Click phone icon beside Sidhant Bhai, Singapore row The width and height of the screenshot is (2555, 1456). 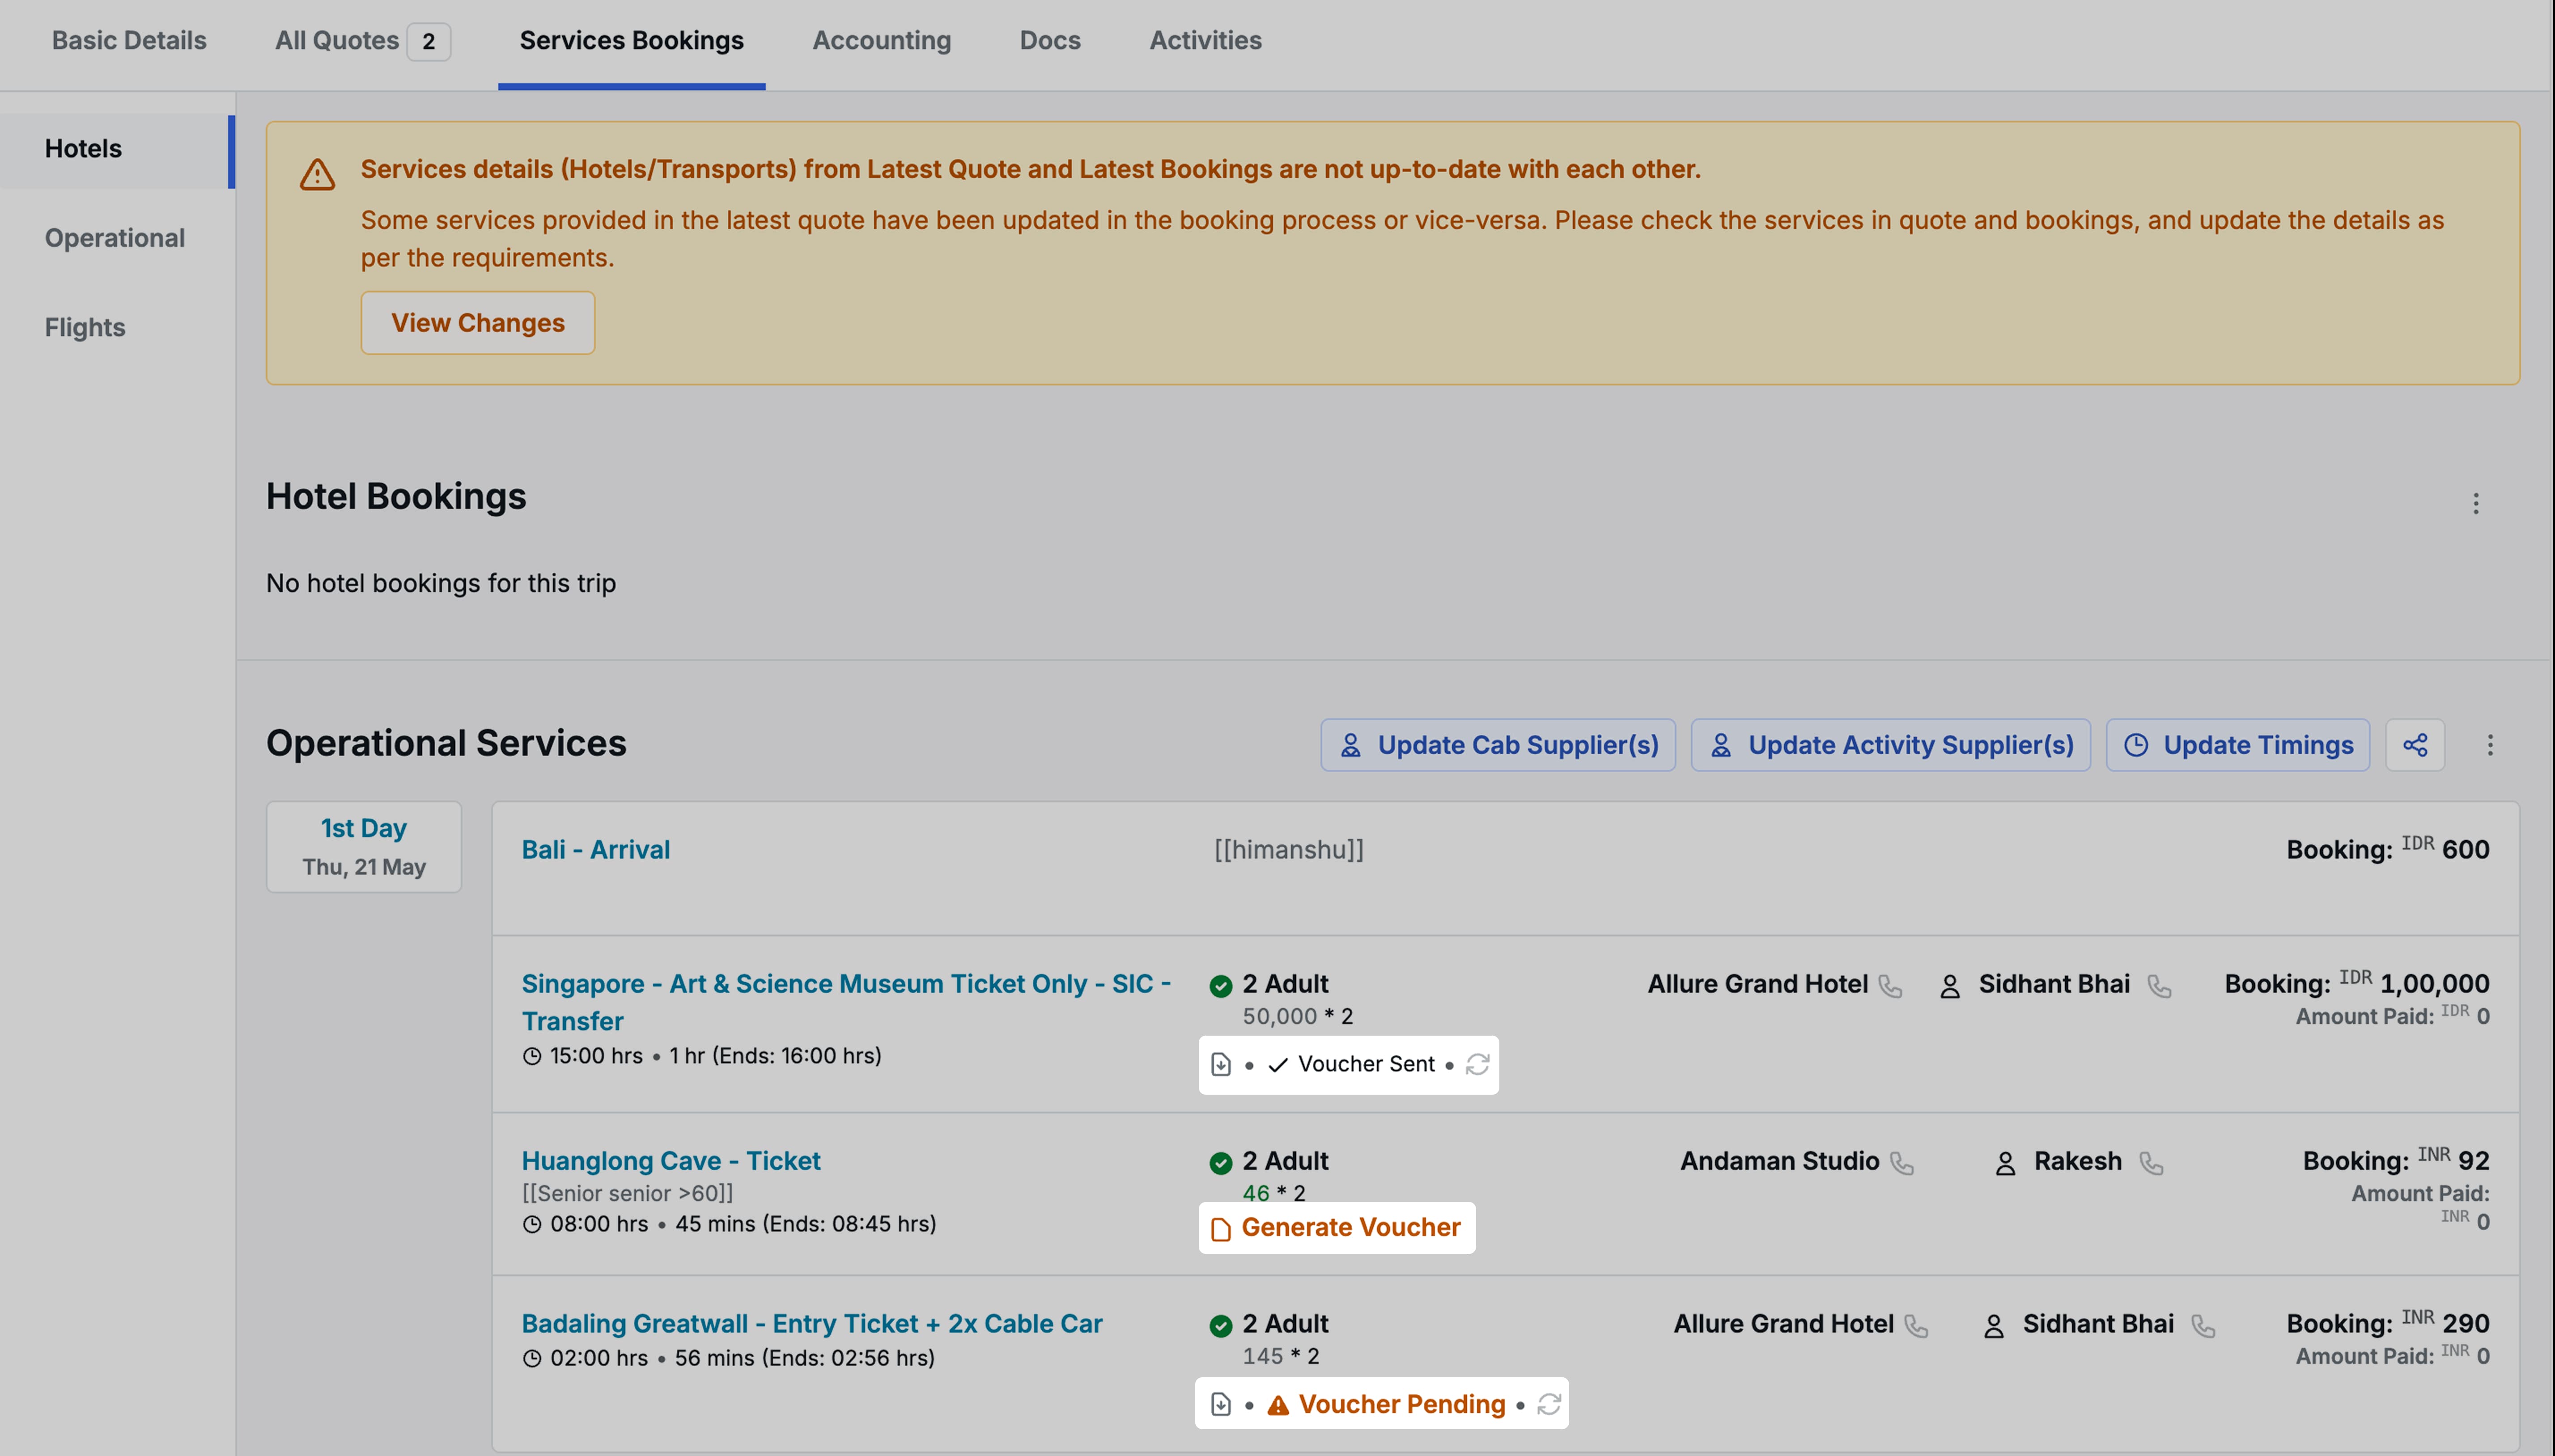[x=2160, y=986]
